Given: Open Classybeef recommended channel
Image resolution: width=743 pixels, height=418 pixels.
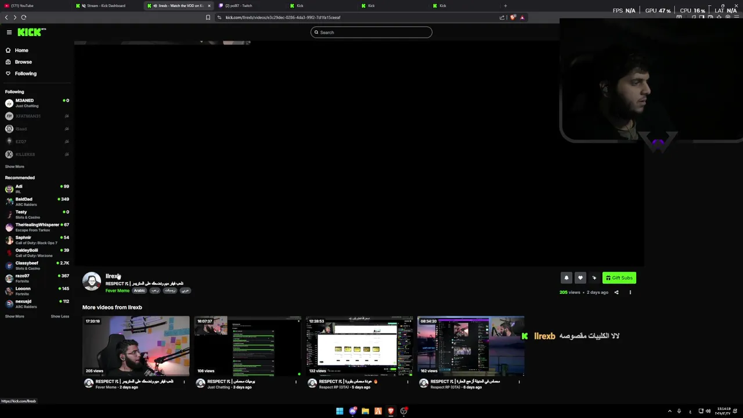Looking at the screenshot, I should [x=37, y=266].
